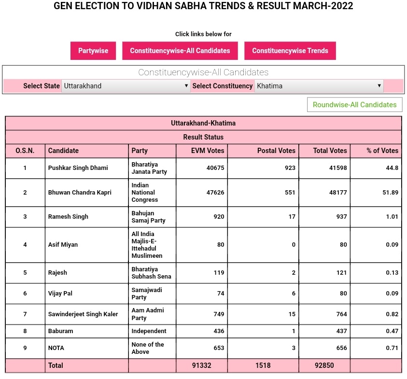Click candidate name Bhuwan Chandra Kapri
Screen dimensions: 407x379
(x=80, y=192)
